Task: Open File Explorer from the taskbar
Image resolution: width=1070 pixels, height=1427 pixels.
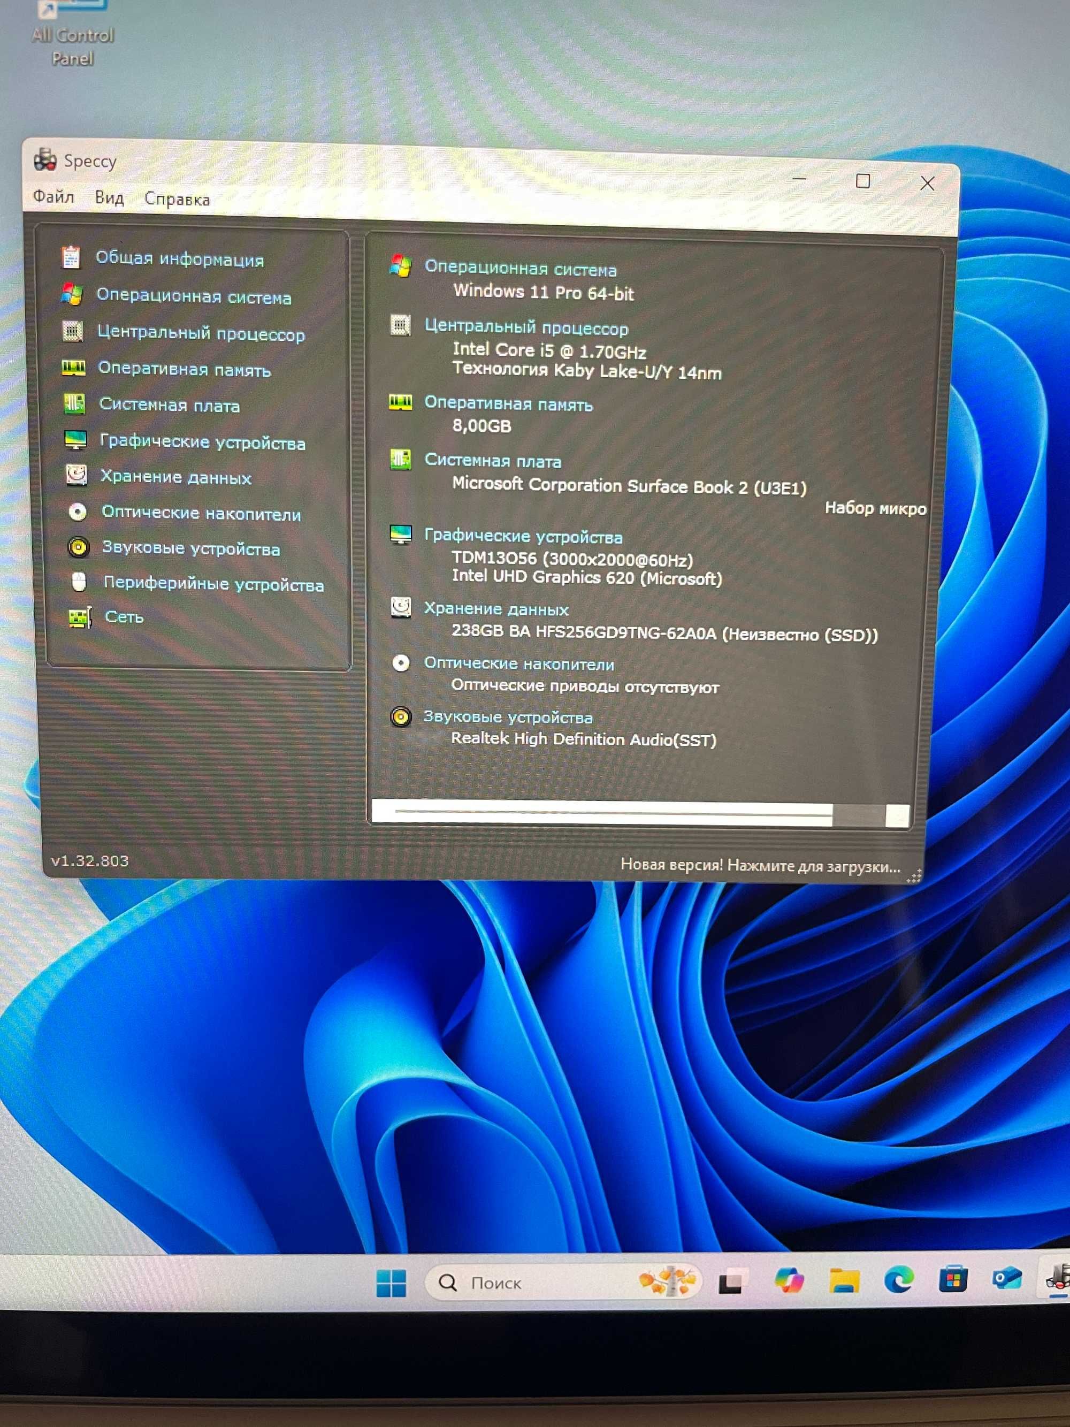Action: tap(844, 1280)
